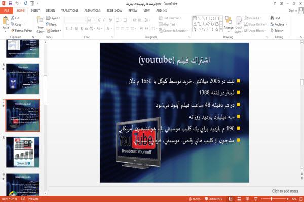Select slide 8 thumbnail with chart
Image resolution: width=304 pixels, height=202 pixels.
22,152
